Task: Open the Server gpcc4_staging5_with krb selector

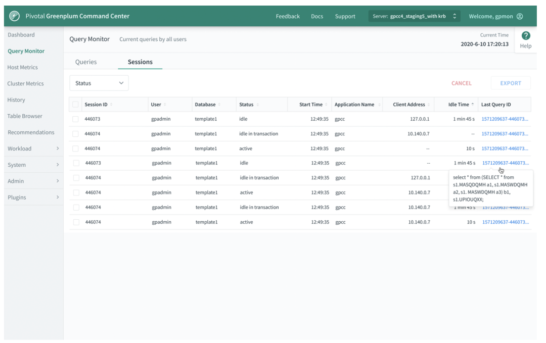Action: click(x=415, y=16)
